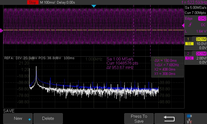Click the Sa 5.00MSa/s sample rate text
Image resolution: width=207 pixels, height=124 pixels.
pyautogui.click(x=196, y=8)
